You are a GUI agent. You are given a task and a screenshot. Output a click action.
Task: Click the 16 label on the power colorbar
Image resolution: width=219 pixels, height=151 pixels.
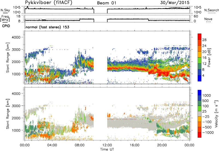click(204, 58)
